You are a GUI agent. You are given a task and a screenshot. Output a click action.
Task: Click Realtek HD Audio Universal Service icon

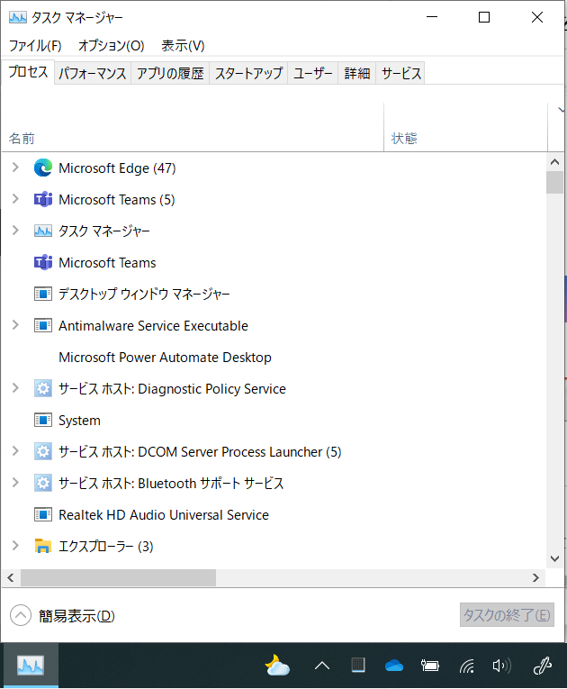click(x=43, y=514)
